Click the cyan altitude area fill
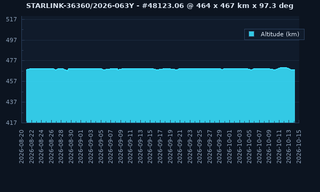Viewport: 320px width, 192px height. pyautogui.click(x=161, y=95)
